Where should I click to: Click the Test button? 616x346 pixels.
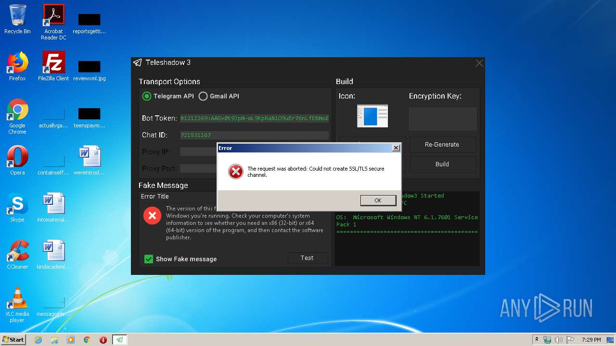(x=308, y=258)
